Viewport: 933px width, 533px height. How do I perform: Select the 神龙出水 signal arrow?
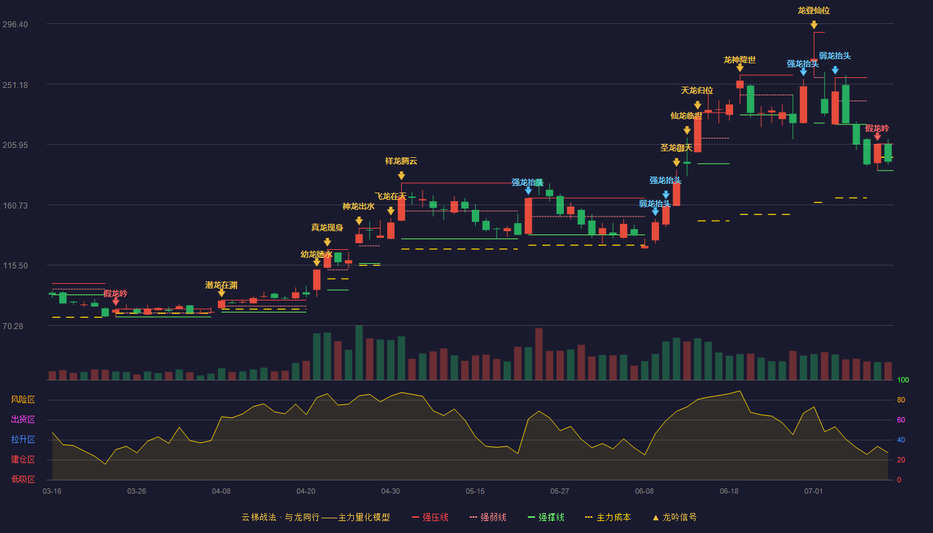point(359,221)
